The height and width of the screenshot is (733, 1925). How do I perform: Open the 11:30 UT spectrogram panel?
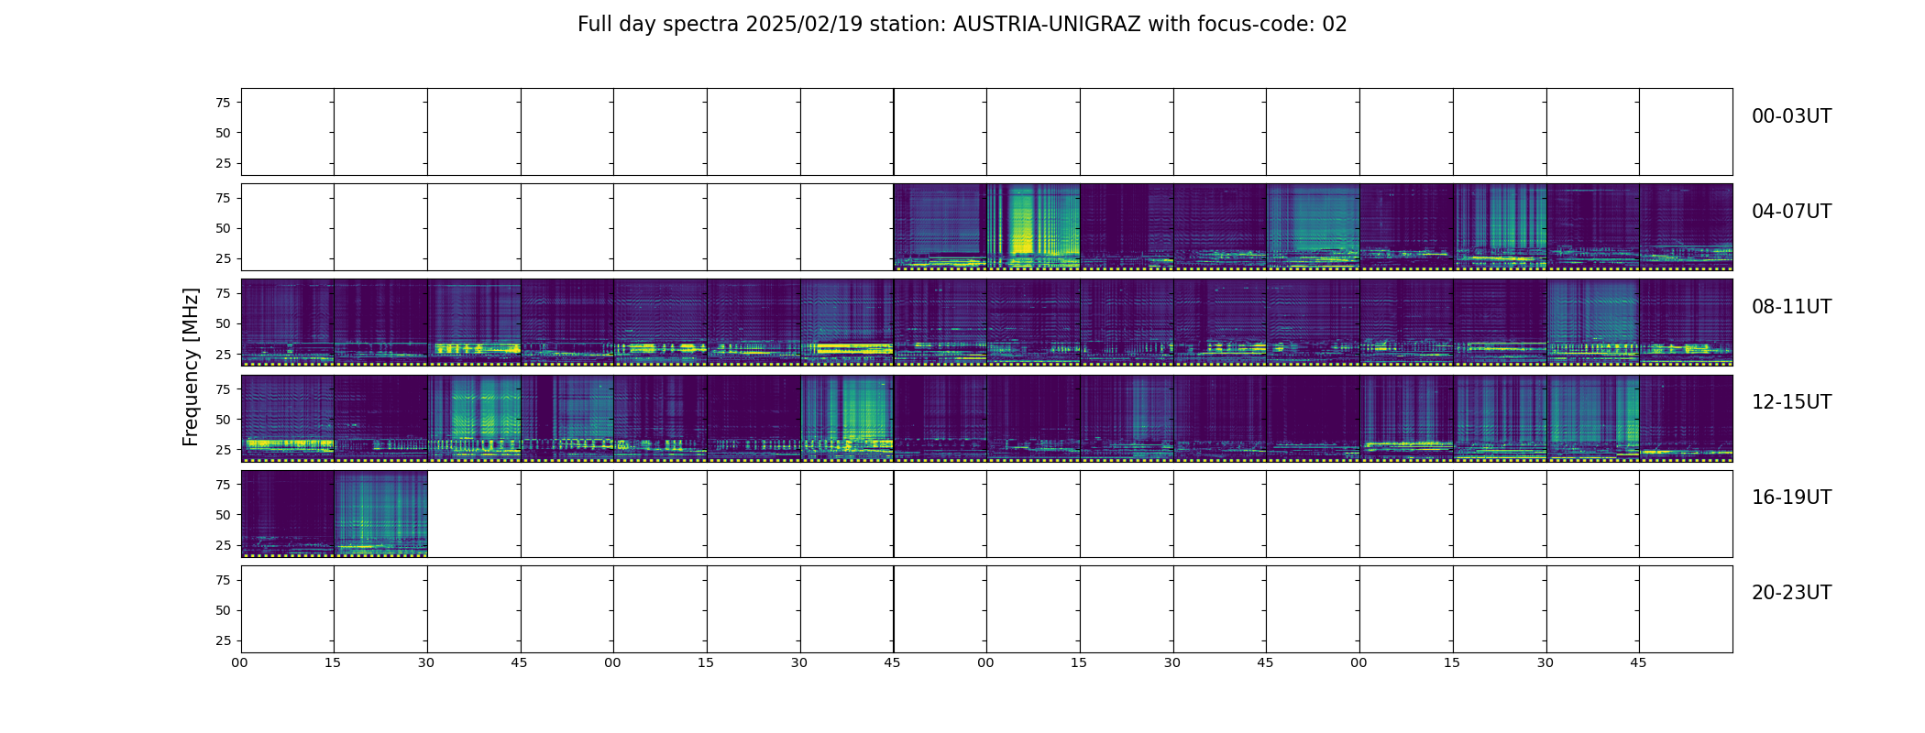pyautogui.click(x=1593, y=323)
